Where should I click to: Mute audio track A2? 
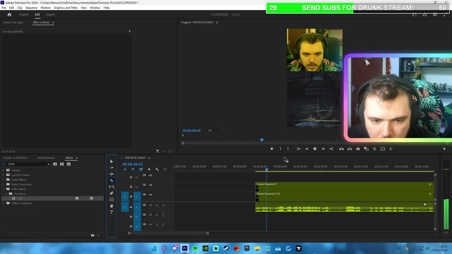(x=150, y=214)
